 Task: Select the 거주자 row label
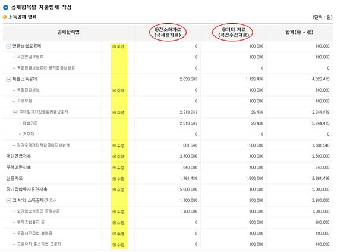(x=29, y=134)
